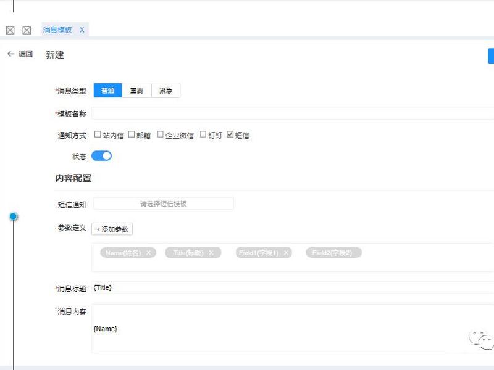Viewport: 494px width, 370px height.
Task: Click the Field2(字段2) parameter tag
Action: 333,253
